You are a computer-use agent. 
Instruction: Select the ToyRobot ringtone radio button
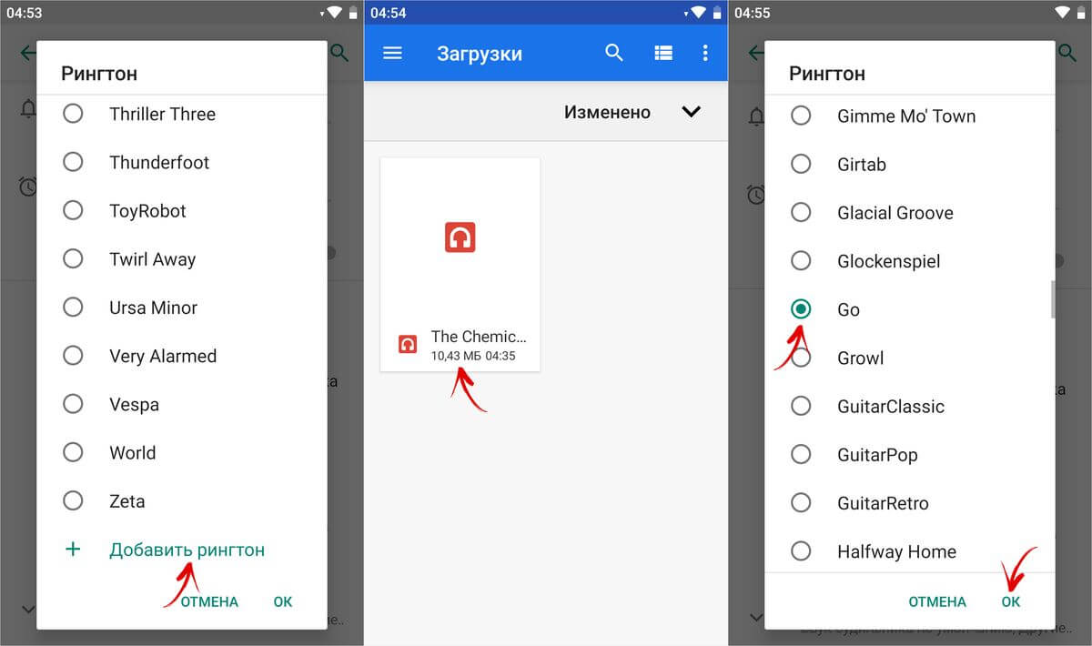[73, 210]
